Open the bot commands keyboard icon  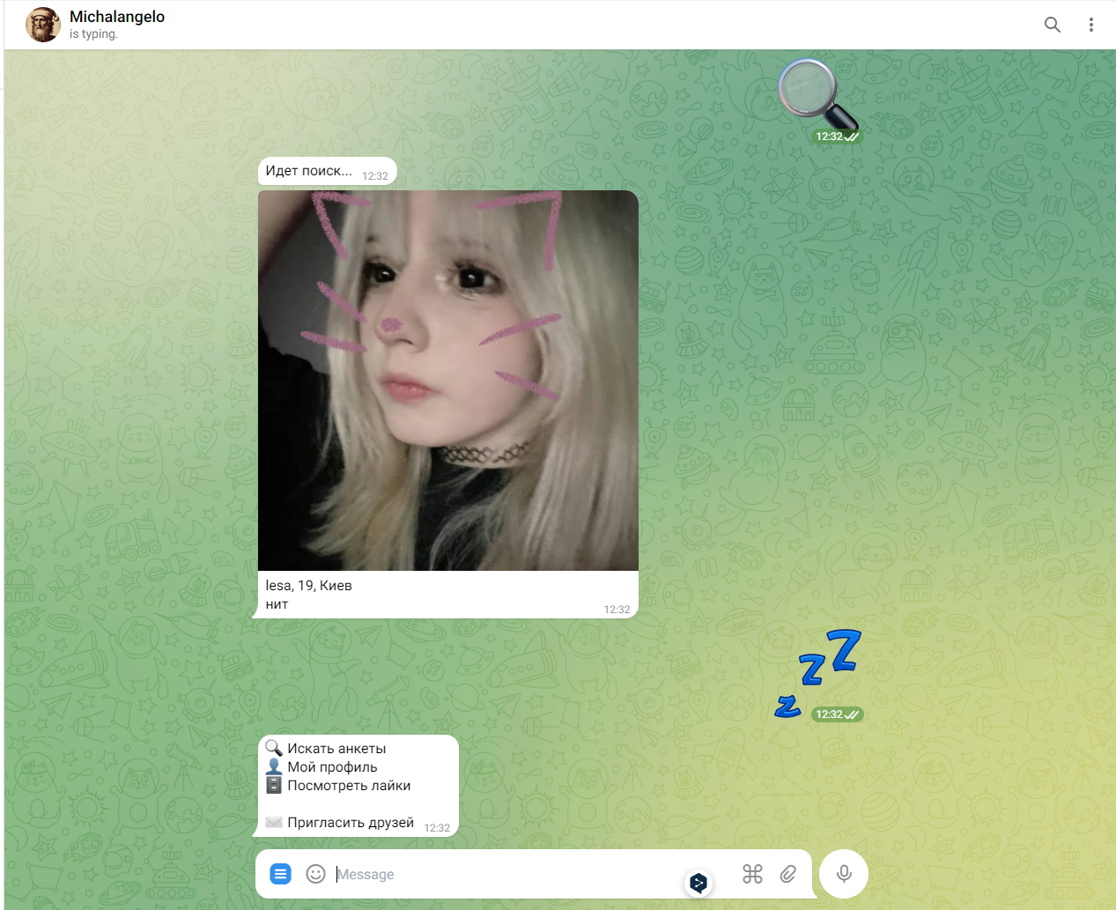coord(752,874)
